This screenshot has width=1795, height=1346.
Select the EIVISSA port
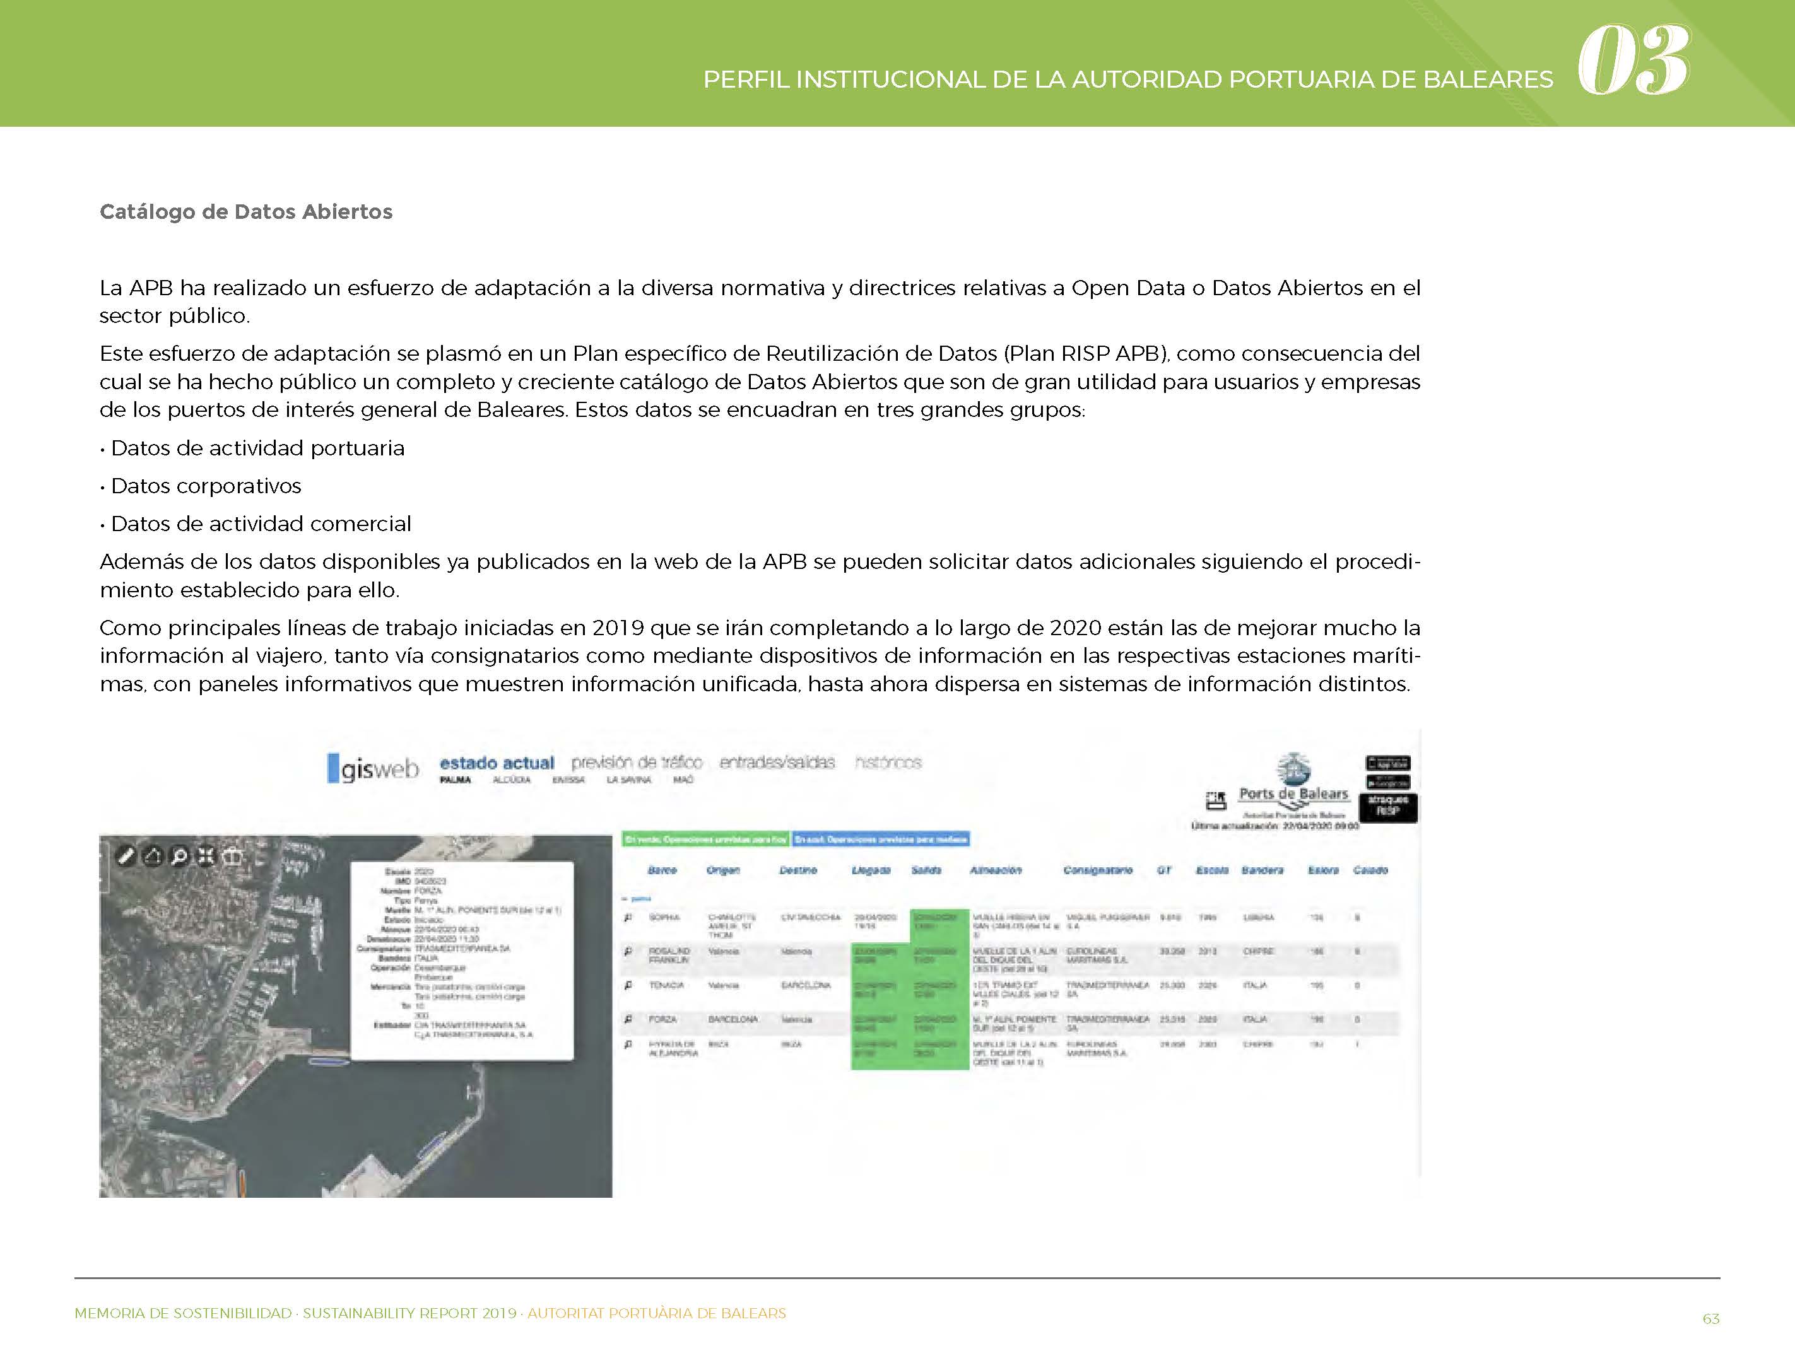point(568,780)
